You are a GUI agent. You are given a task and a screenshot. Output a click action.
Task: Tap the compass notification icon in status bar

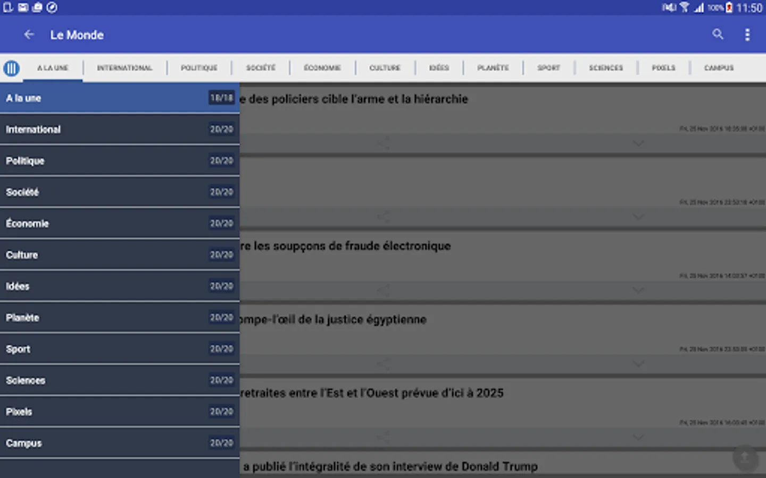click(52, 7)
